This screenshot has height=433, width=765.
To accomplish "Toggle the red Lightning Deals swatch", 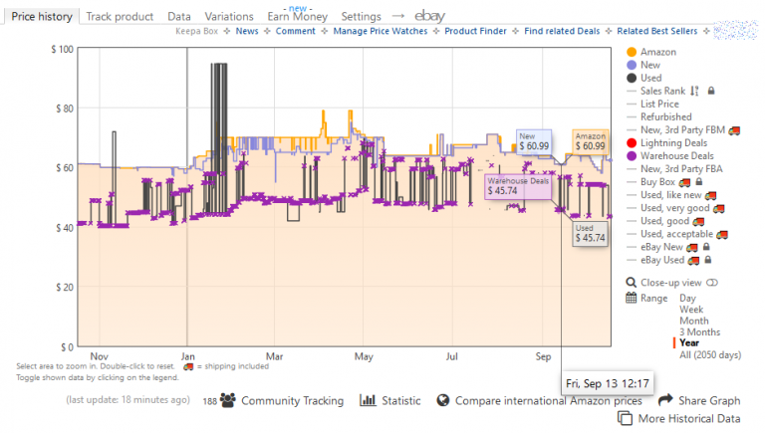I will (x=632, y=143).
